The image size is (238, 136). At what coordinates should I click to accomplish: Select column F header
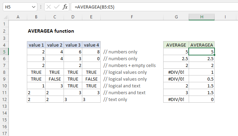click(132, 17)
